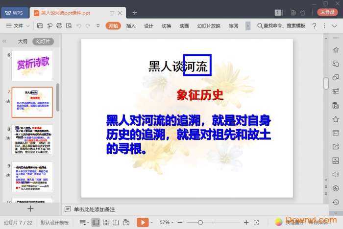Close the 黑人谈河流ppt课件.ppt document tab
Image resolution: width=343 pixels, height=229 pixels.
[x=120, y=13]
